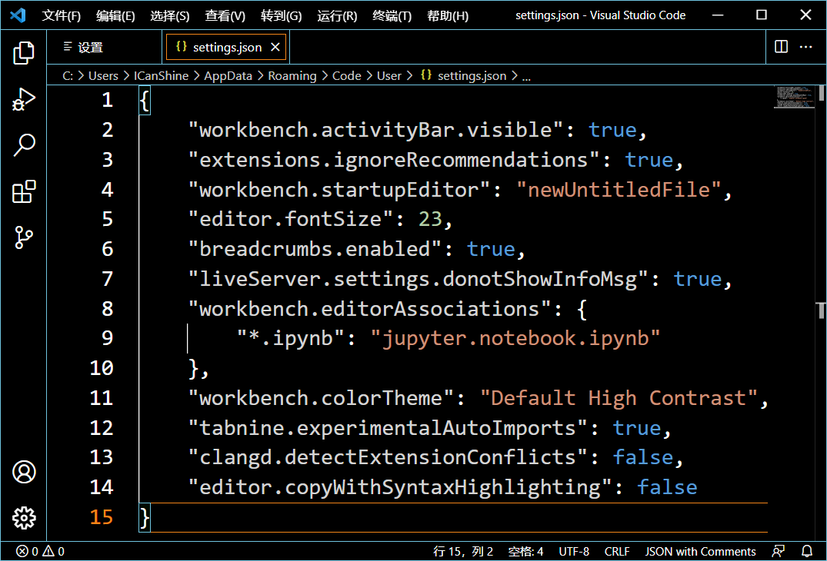Image resolution: width=827 pixels, height=561 pixels.
Task: Click the fontSize value 23
Action: pyautogui.click(x=430, y=219)
